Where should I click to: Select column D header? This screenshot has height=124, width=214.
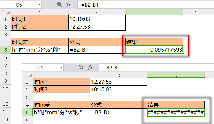tap(195, 13)
